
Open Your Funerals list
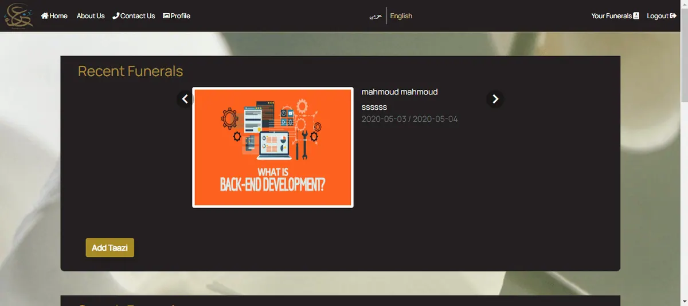615,16
